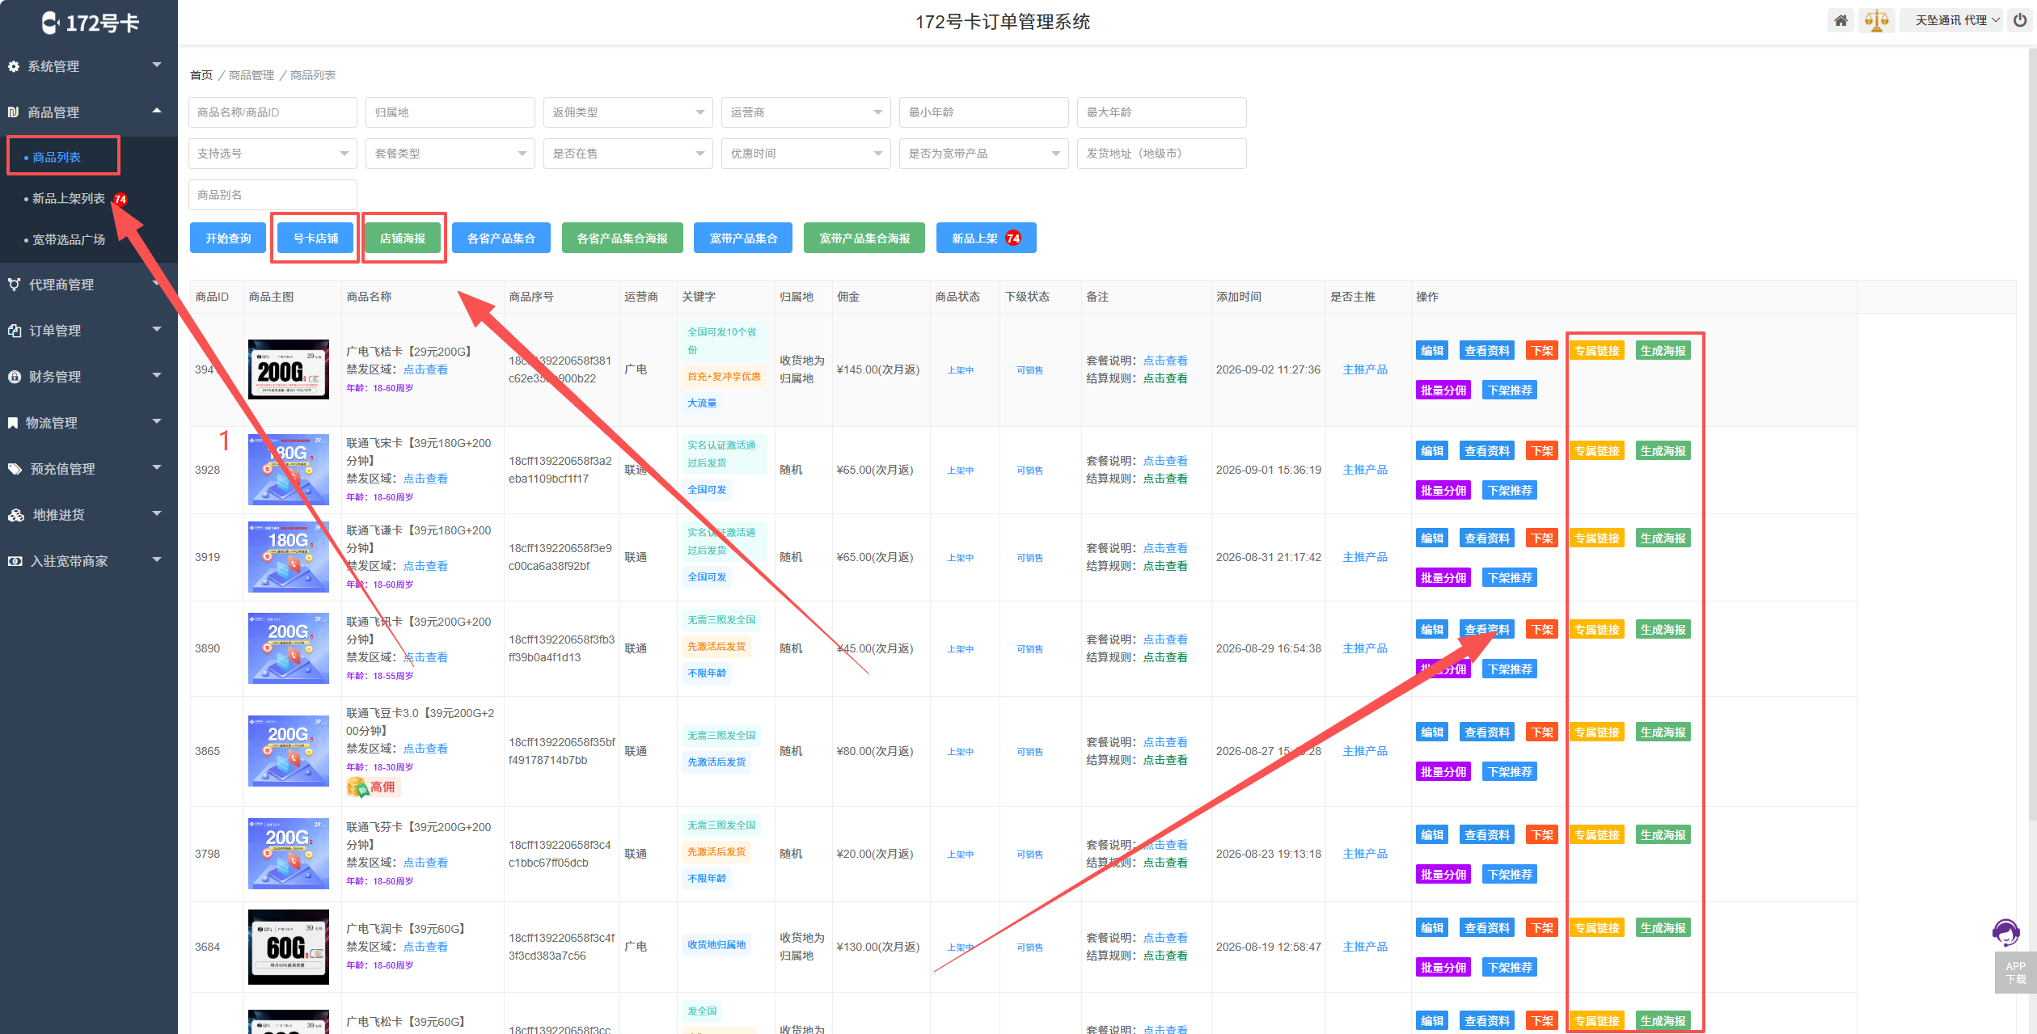Expand 代理商管理 sidebar menu

89,285
